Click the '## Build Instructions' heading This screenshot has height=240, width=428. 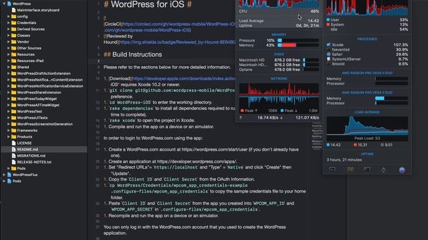(133, 55)
